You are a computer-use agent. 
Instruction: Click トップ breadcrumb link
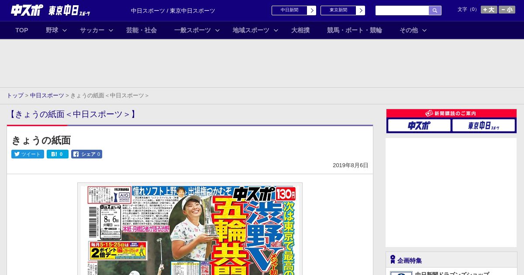15,96
